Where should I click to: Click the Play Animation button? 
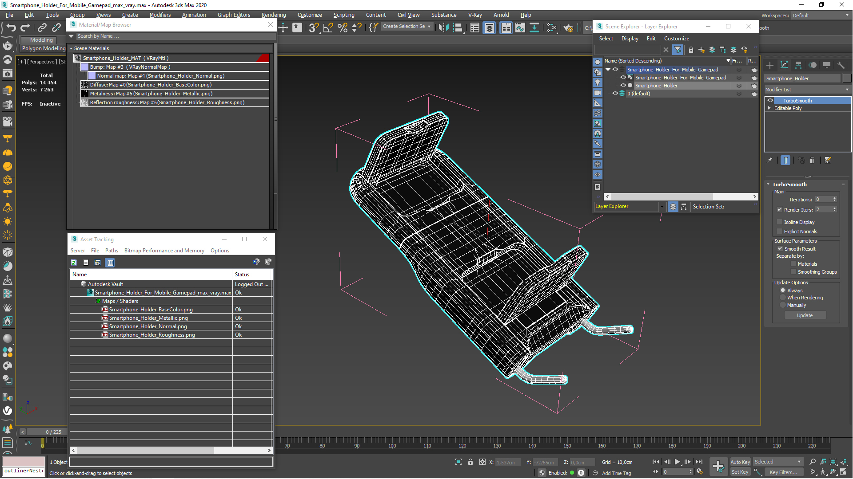click(x=677, y=462)
